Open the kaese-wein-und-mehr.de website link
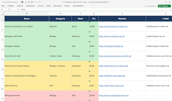 [115, 56]
